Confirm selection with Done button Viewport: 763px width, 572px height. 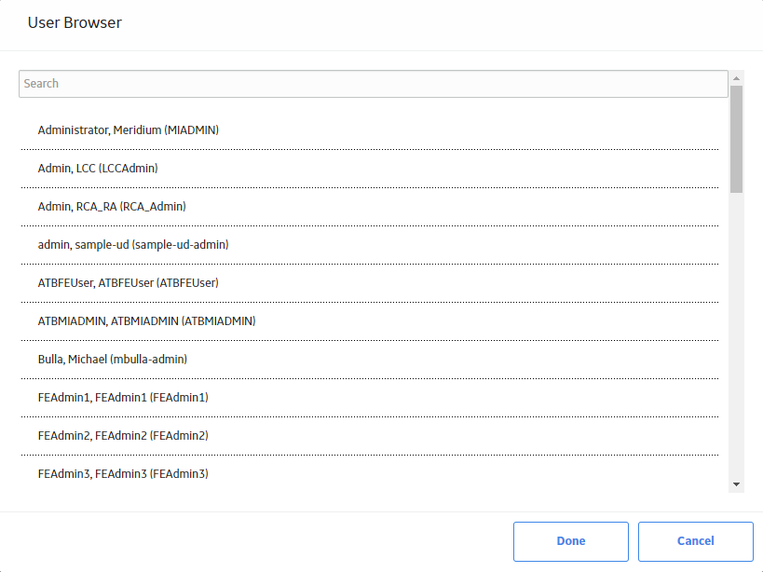[571, 541]
